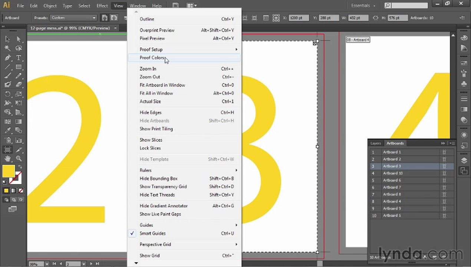
Task: Select the Column Graph tool
Action: 19,141
